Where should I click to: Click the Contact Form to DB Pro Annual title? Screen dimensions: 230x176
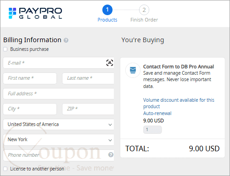pyautogui.click(x=179, y=66)
